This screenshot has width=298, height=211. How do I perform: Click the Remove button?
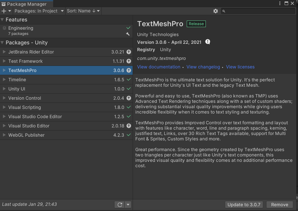pos(280,205)
